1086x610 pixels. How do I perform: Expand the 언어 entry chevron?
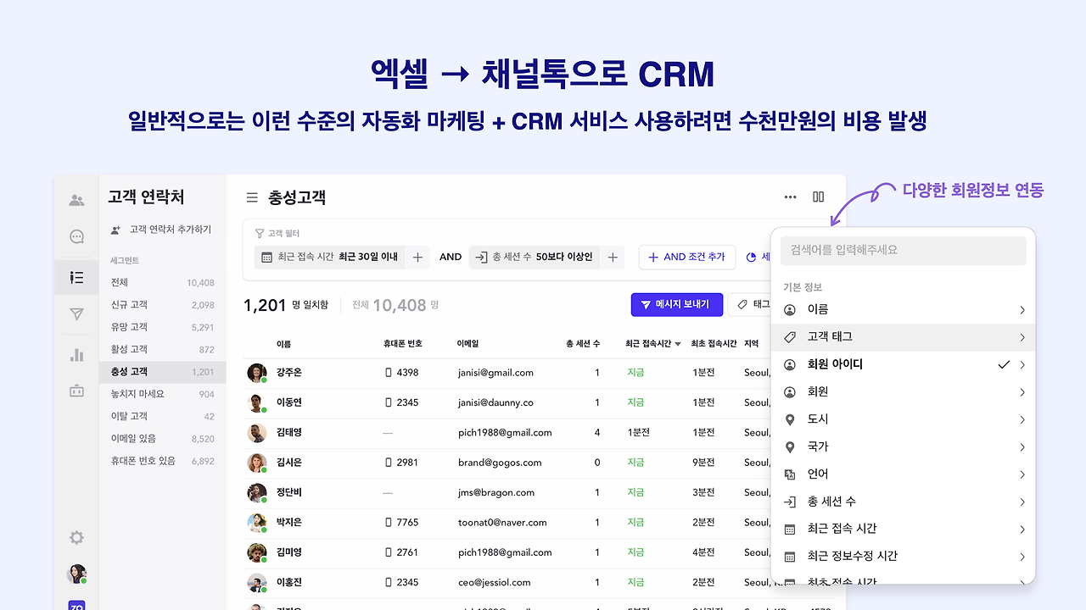click(1022, 474)
